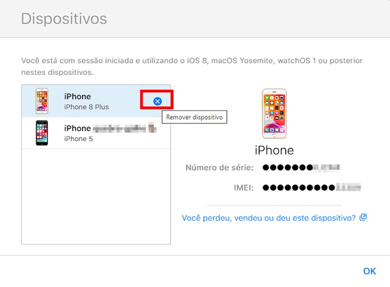Select the iPhone 8 Plus thumbnail icon
The image size is (390, 287).
pyautogui.click(x=42, y=101)
